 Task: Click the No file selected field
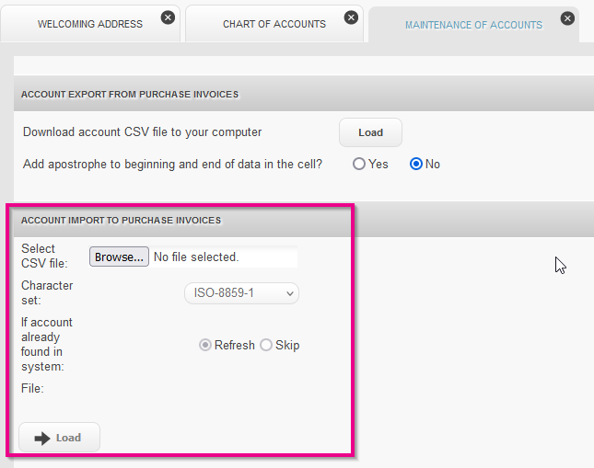click(224, 257)
